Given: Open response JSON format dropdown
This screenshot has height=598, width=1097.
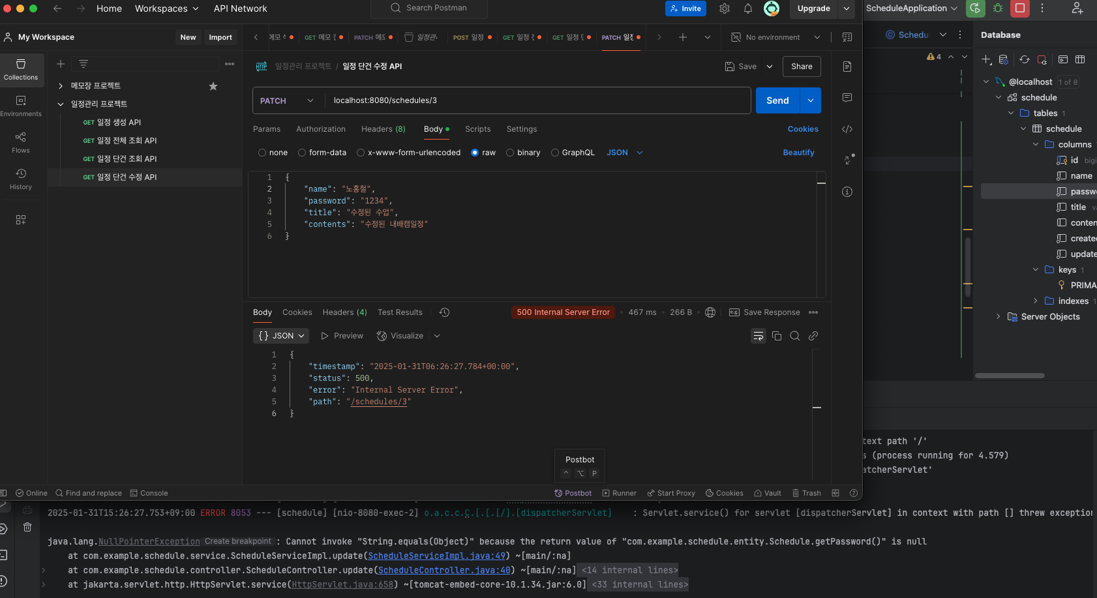Looking at the screenshot, I should (x=281, y=336).
